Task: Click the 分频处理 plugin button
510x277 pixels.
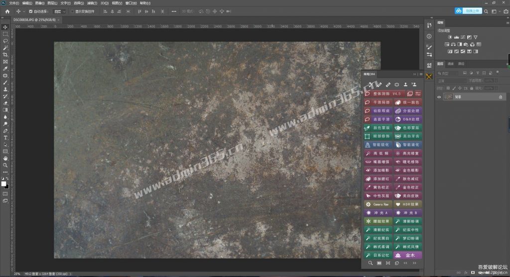Action: pos(407,111)
